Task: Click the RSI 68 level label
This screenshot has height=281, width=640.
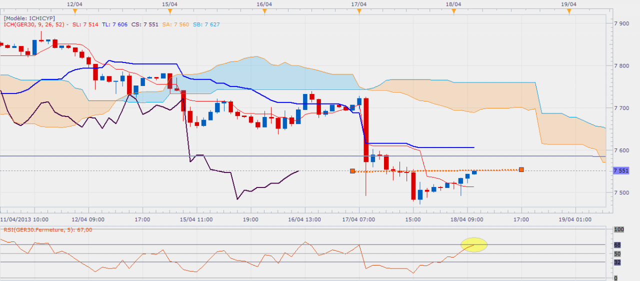Action: point(617,245)
